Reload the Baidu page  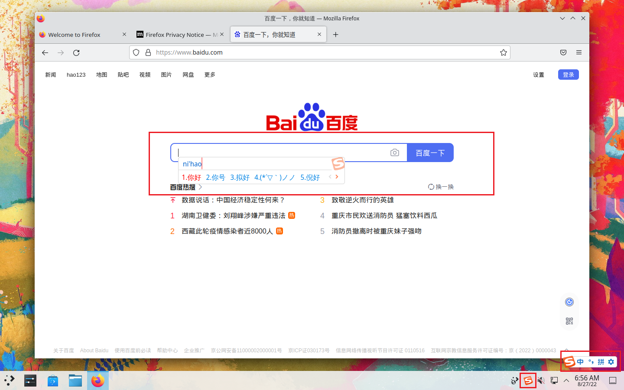tap(76, 52)
